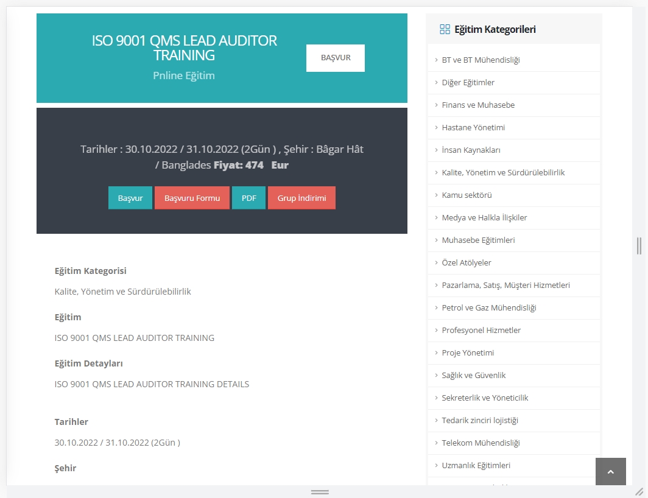Download the PDF via PDF button
This screenshot has width=648, height=498.
[x=248, y=198]
